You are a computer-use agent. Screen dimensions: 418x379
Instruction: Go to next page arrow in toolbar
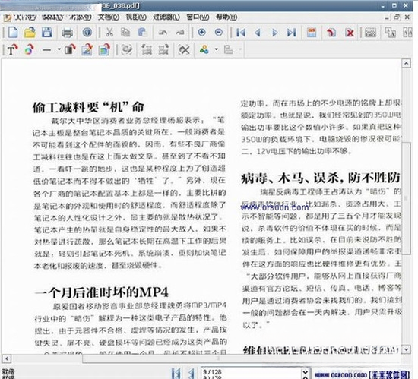(x=275, y=33)
